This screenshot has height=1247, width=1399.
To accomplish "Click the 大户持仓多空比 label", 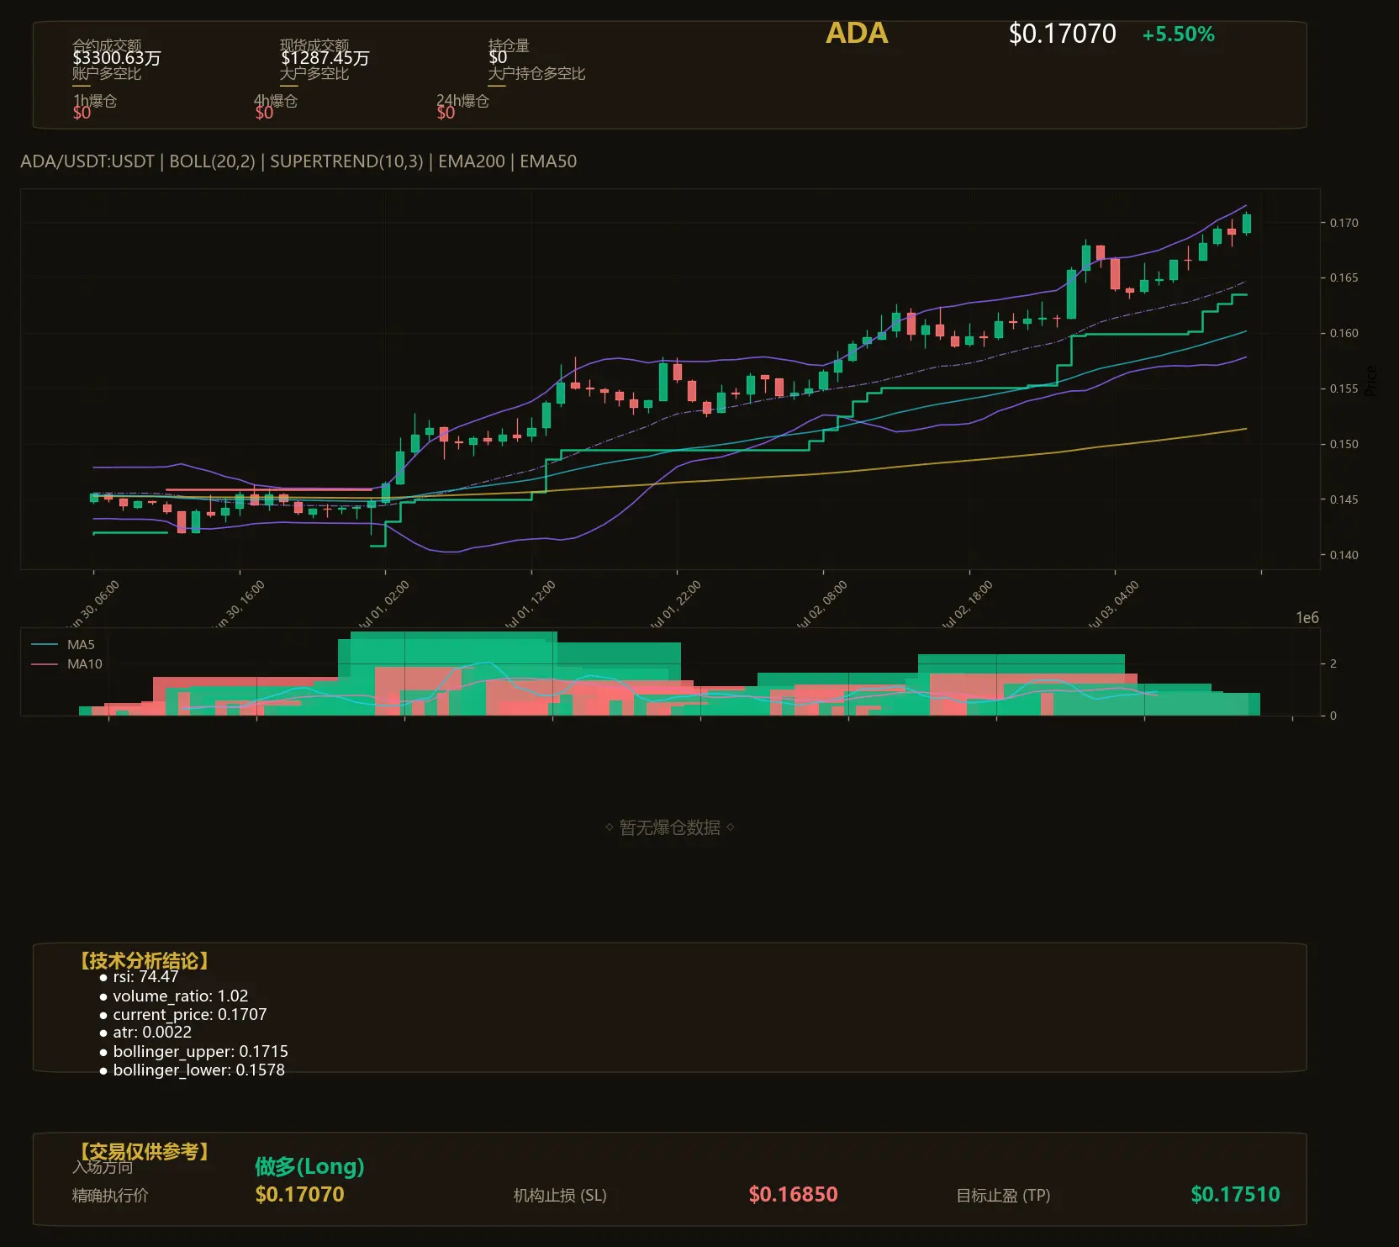I will click(x=536, y=74).
